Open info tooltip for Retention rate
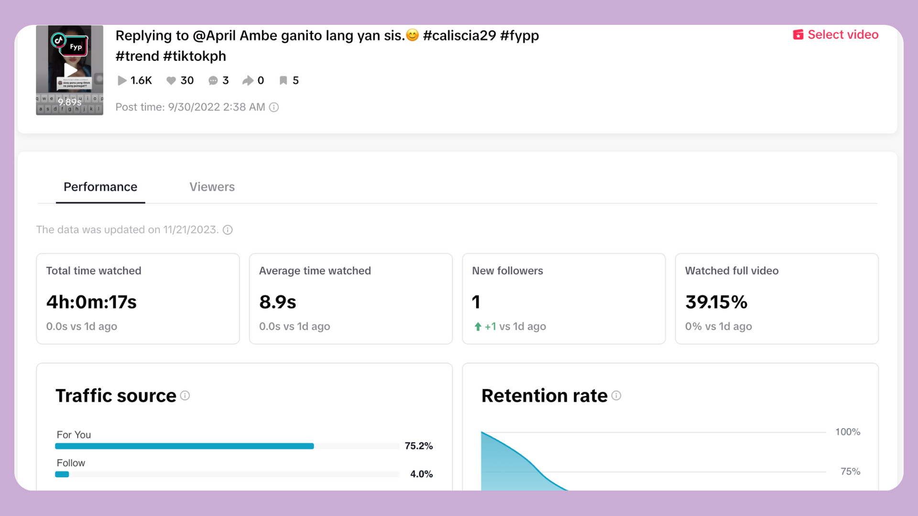This screenshot has width=918, height=516. (x=616, y=396)
